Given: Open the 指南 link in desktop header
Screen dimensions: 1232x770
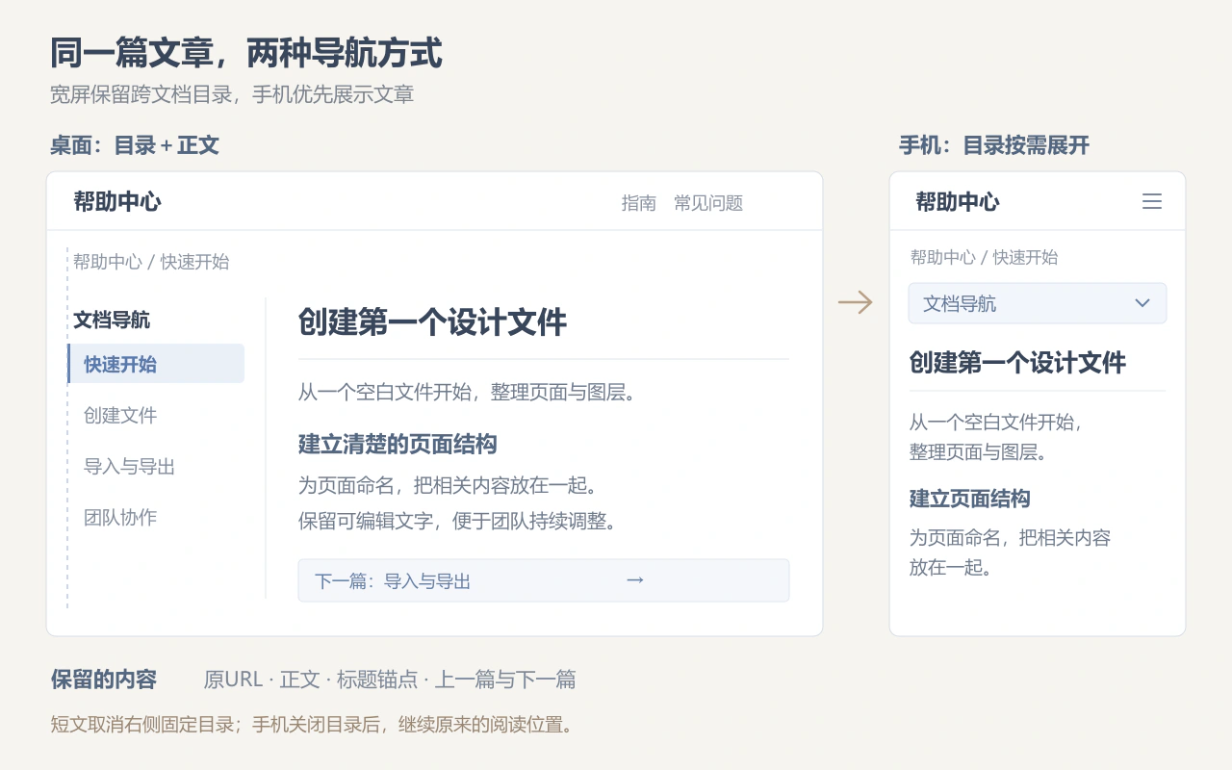Looking at the screenshot, I should point(639,203).
